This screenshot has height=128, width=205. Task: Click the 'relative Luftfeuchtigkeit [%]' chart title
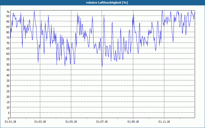pyautogui.click(x=107, y=3)
